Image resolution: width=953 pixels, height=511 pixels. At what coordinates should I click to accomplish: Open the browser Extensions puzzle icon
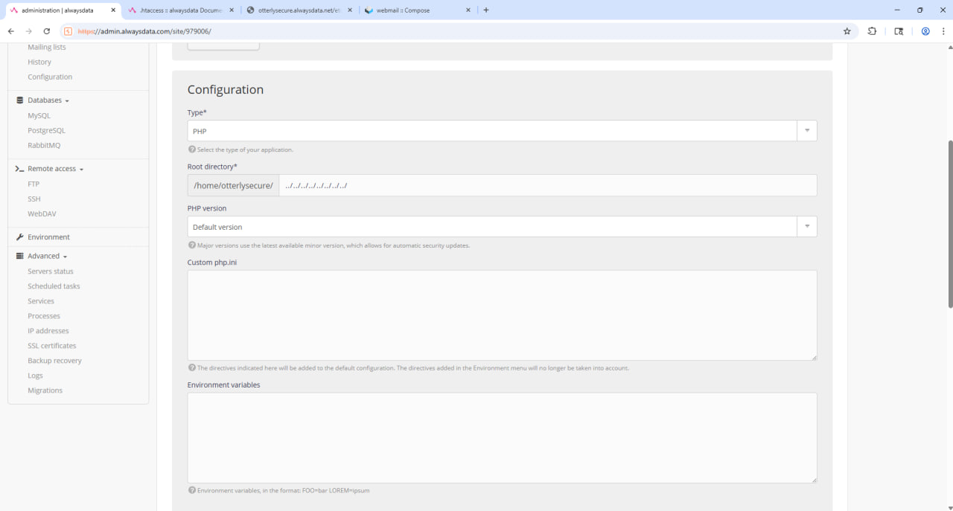pyautogui.click(x=872, y=31)
